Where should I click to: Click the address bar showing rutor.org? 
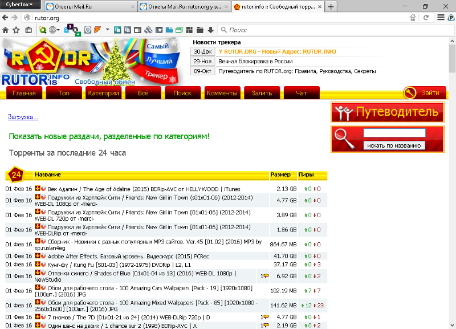215,18
